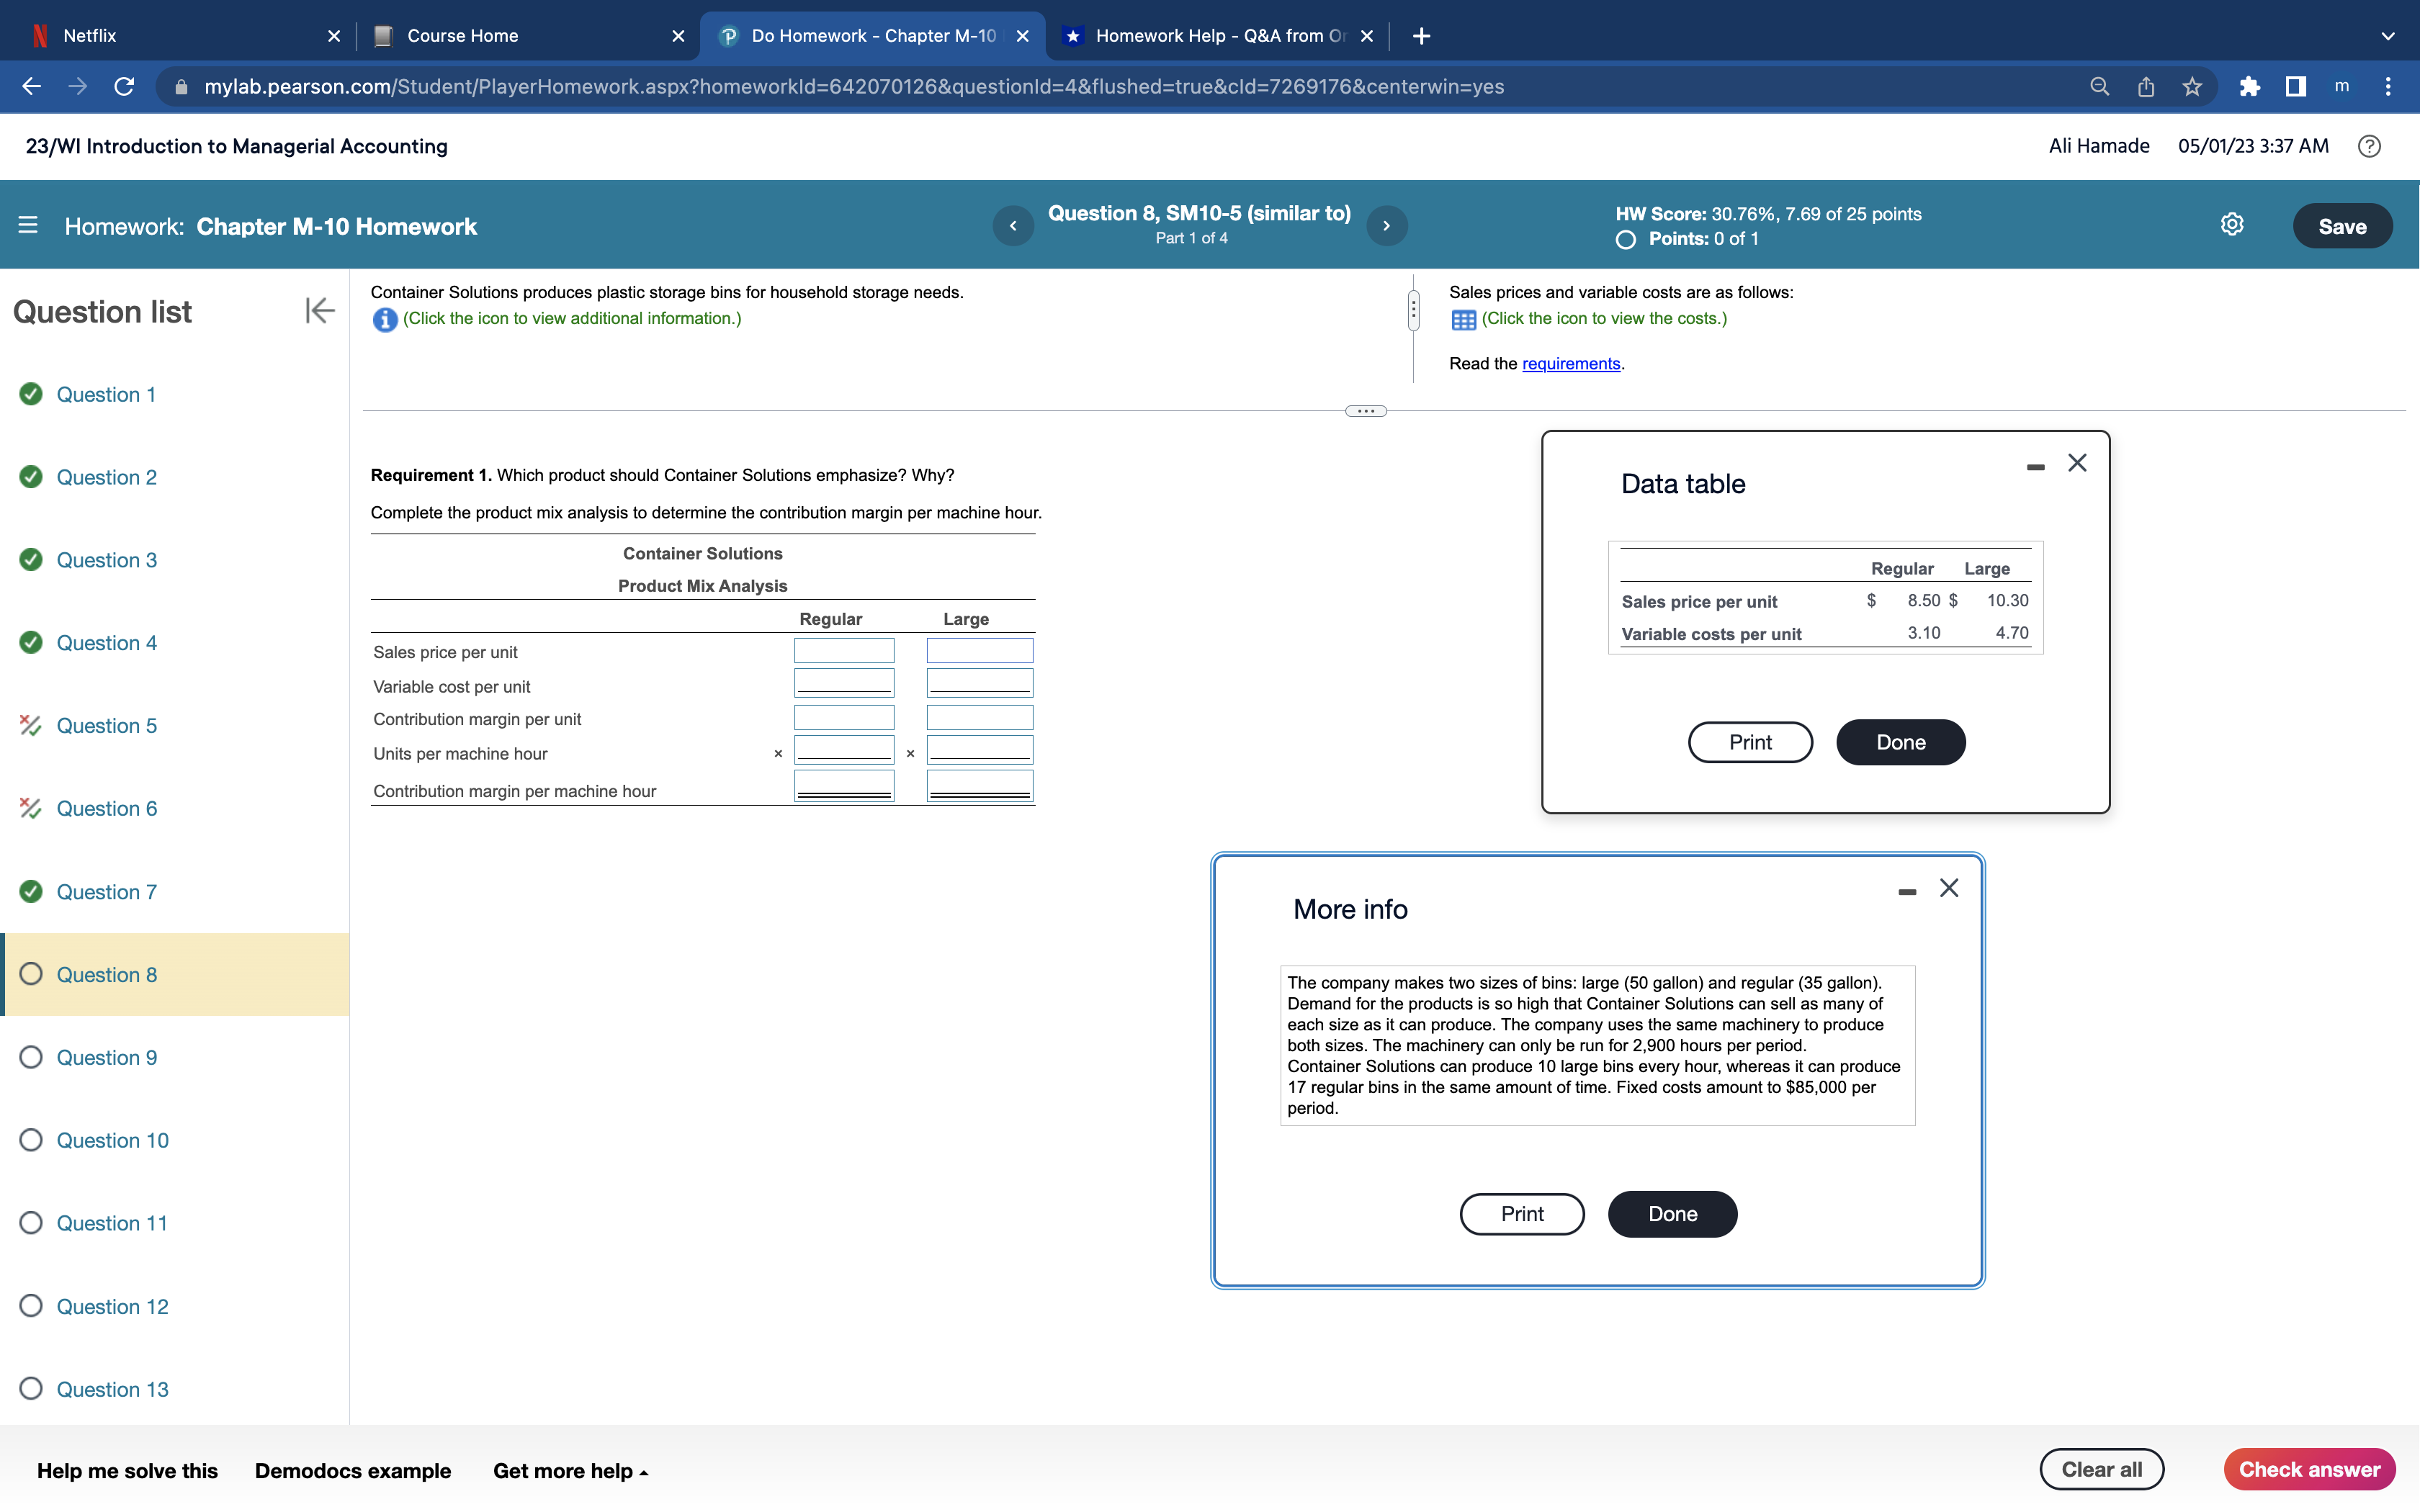Open the additional information icon
Screen dimensions: 2420x1512
click(384, 320)
